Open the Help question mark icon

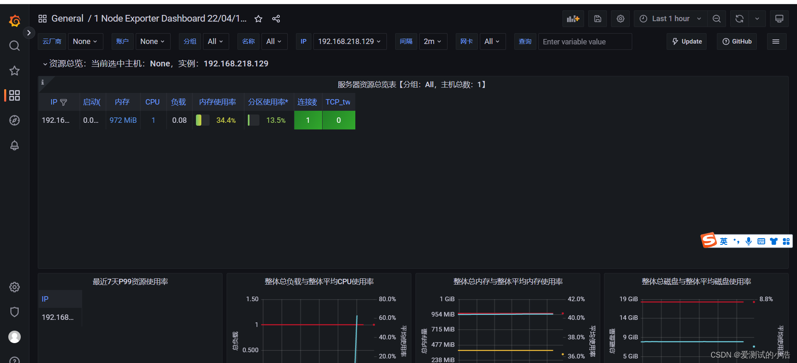pos(15,360)
